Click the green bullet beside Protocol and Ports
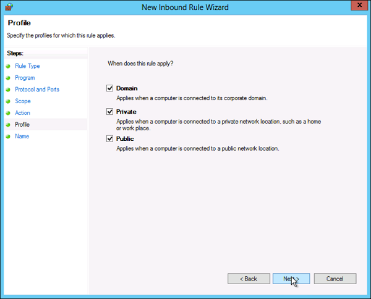 tap(8, 90)
